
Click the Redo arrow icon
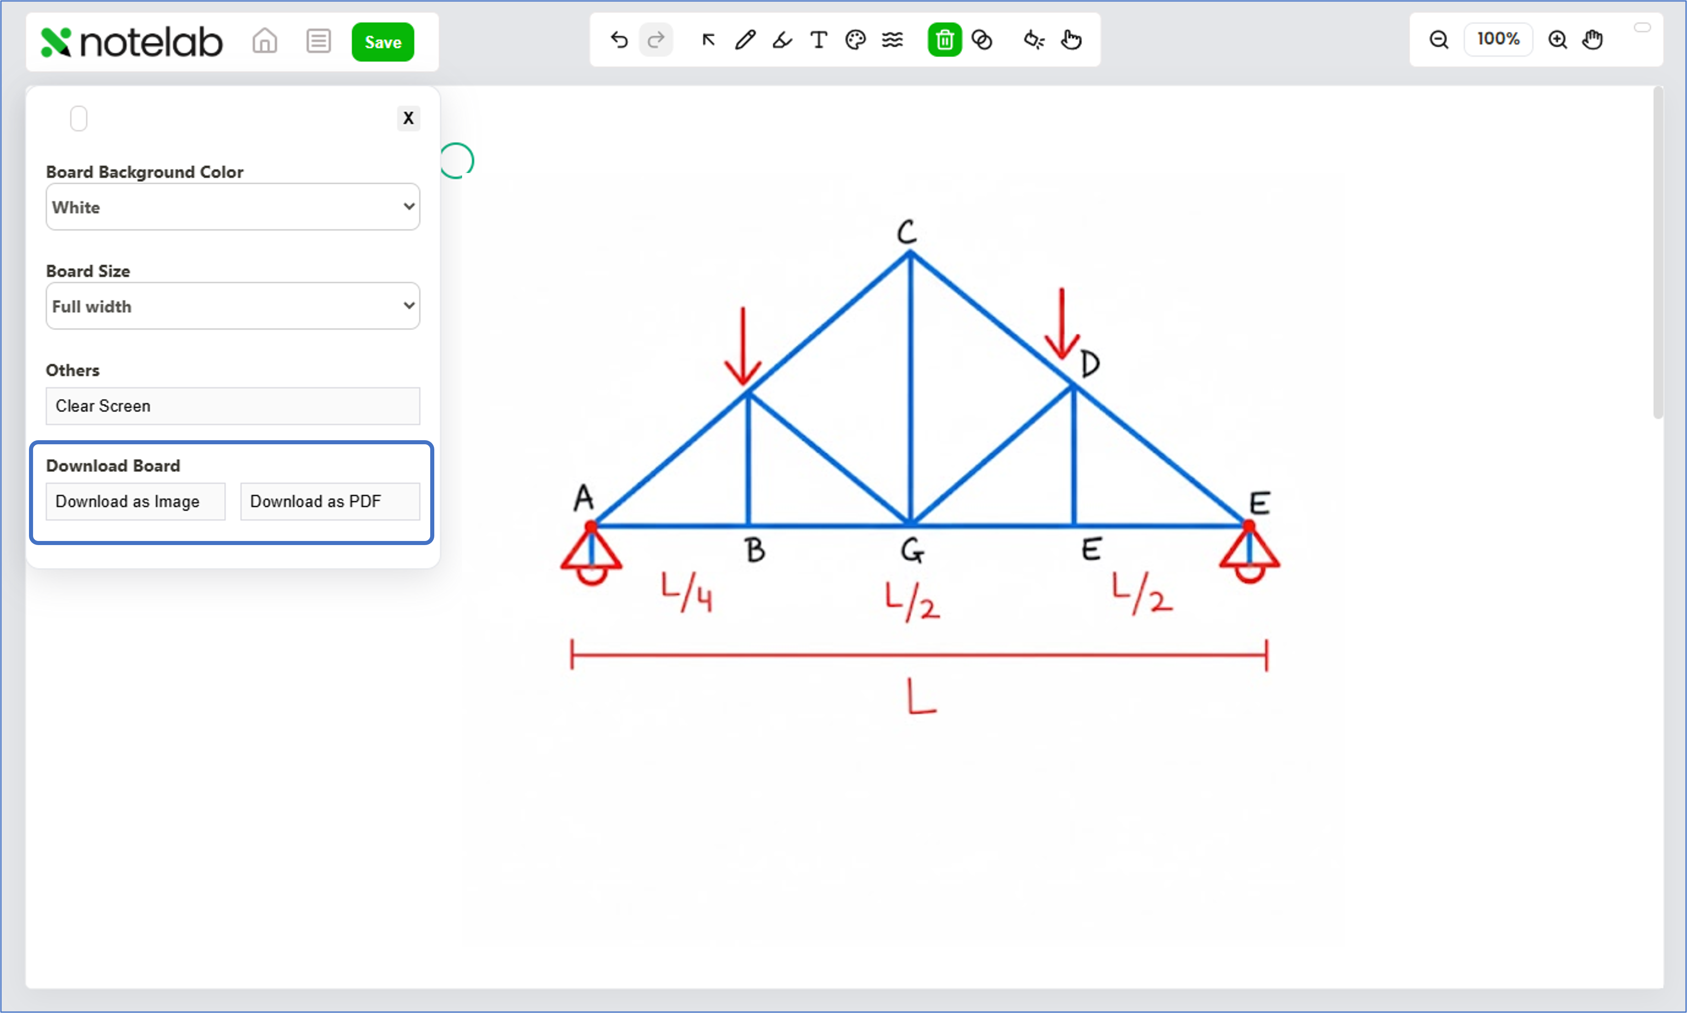coord(656,40)
